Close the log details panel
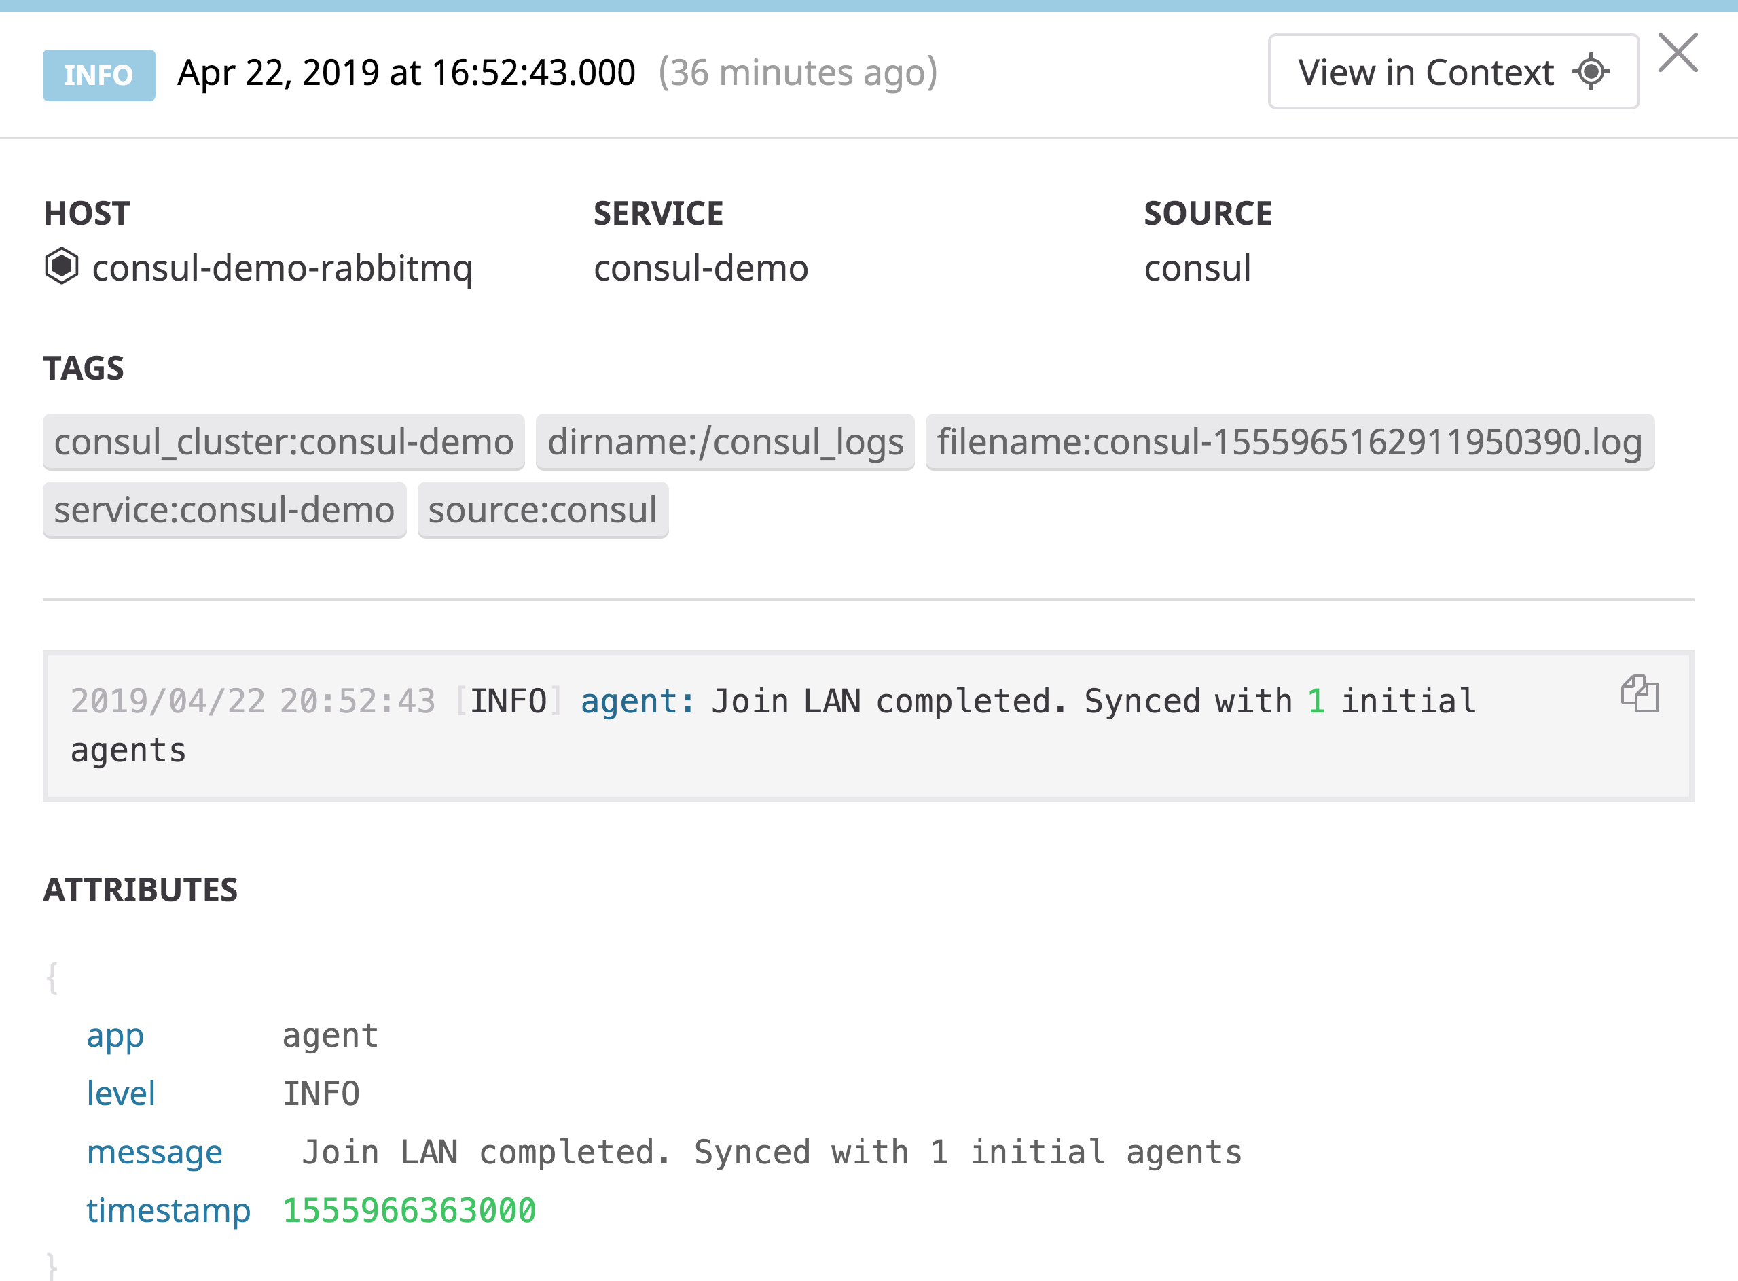This screenshot has width=1738, height=1281. click(x=1678, y=52)
